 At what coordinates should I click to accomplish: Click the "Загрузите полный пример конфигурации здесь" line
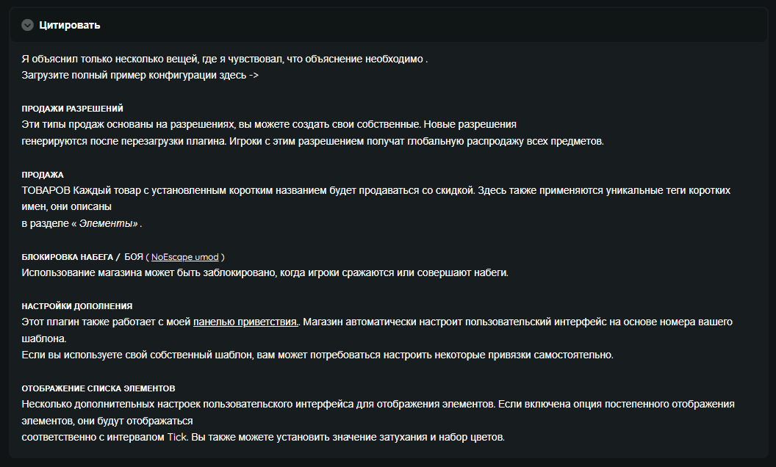(140, 75)
